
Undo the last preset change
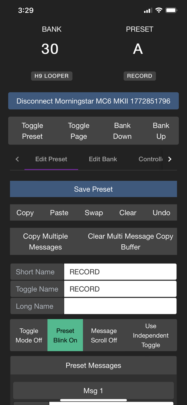coord(161,212)
